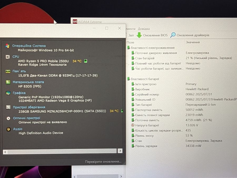This screenshot has width=237, height=178.
Task: Click the disc icon beside Оптичні пристрої
Action: [x=8, y=118]
